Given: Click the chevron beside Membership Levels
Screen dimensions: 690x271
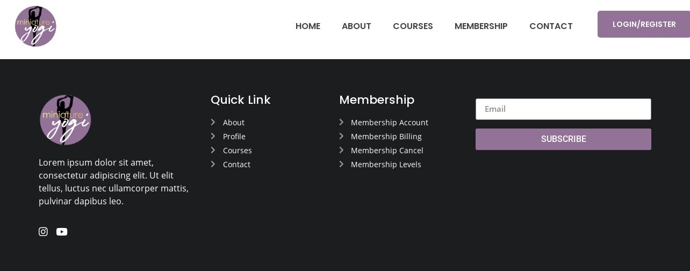Looking at the screenshot, I should click(x=341, y=164).
